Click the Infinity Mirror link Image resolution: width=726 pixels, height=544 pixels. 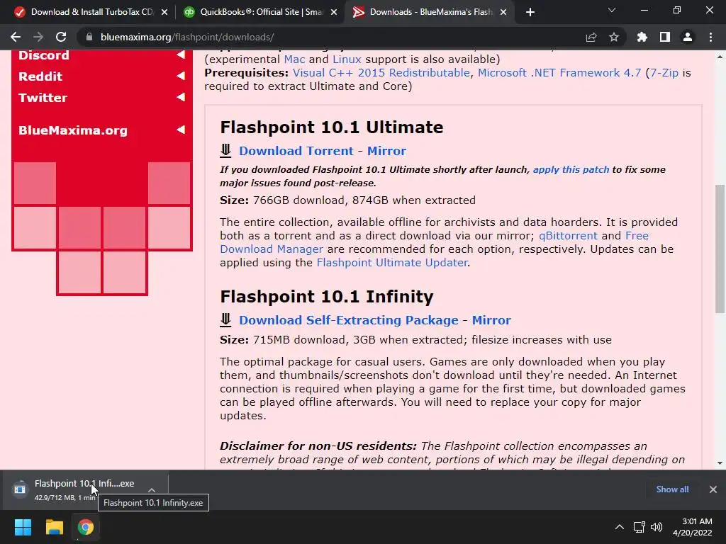(491, 320)
